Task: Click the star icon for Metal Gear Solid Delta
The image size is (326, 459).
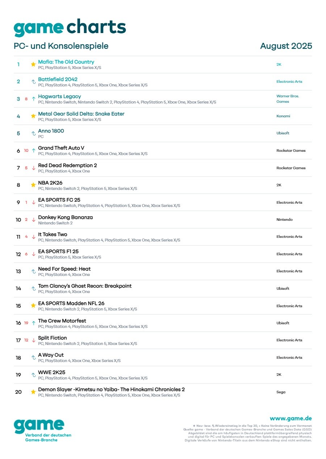Action: (33, 116)
